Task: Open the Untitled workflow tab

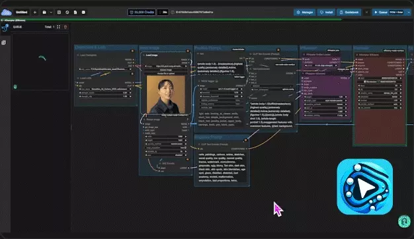Action: pyautogui.click(x=21, y=12)
